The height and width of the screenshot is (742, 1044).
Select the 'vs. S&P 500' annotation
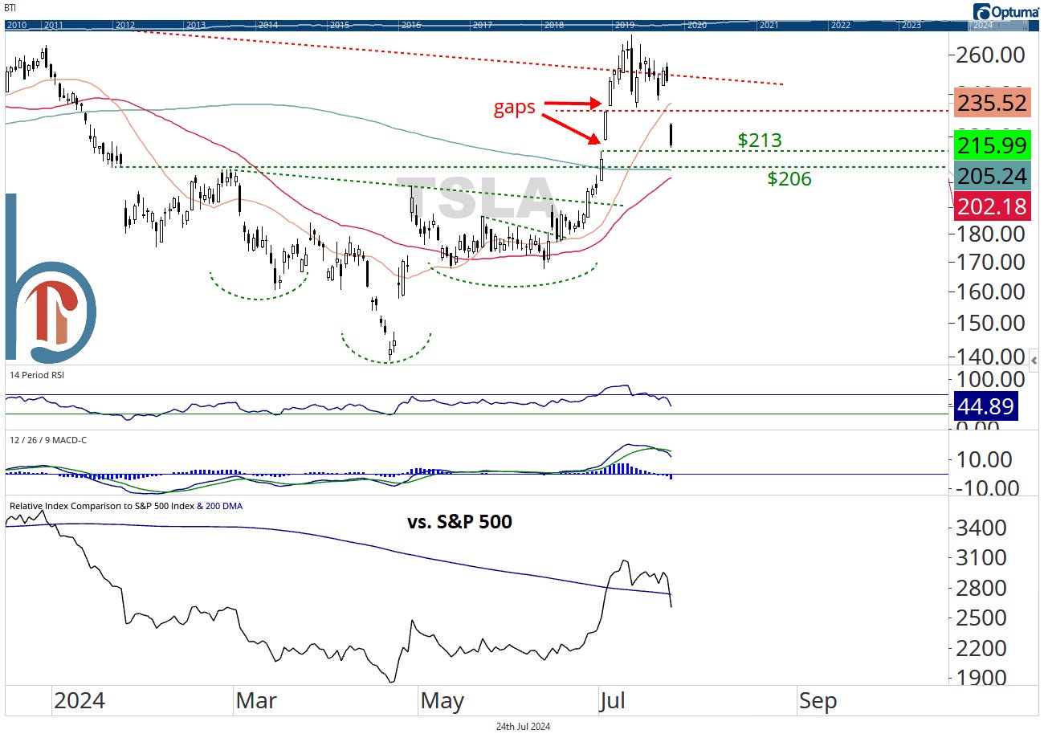coord(460,522)
